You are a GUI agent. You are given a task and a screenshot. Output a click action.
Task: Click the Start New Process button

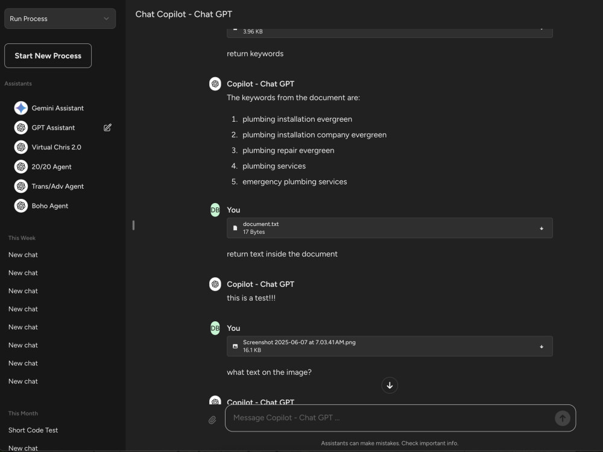(48, 55)
